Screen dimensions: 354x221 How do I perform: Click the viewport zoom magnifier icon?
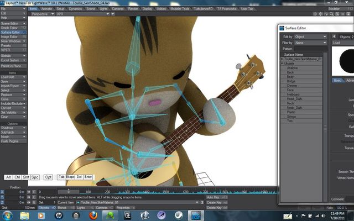click(331, 14)
